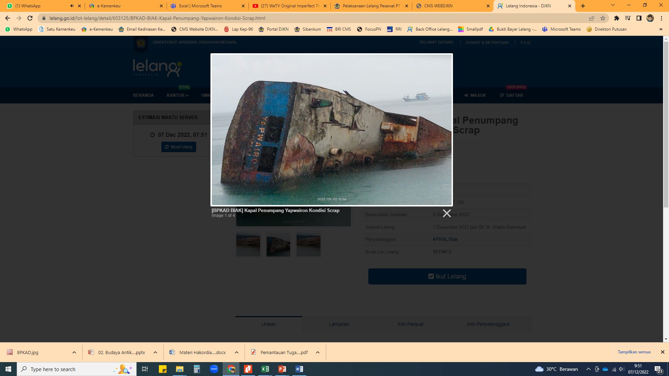Open the Calculator taskbar icon

(x=197, y=369)
